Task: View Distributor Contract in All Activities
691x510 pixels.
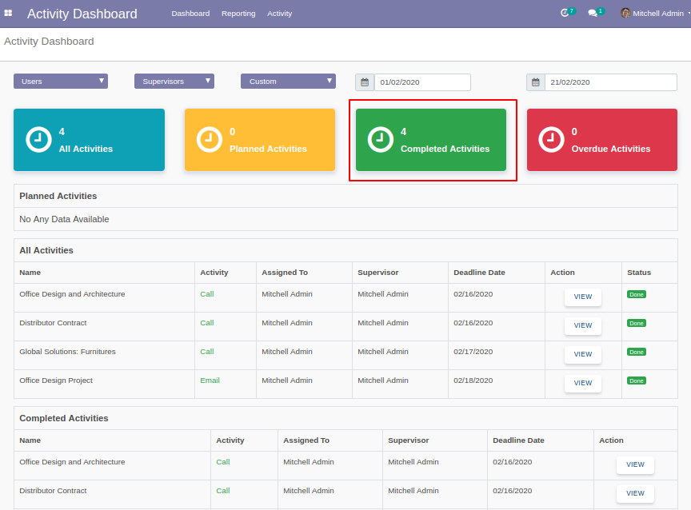Action: point(583,325)
